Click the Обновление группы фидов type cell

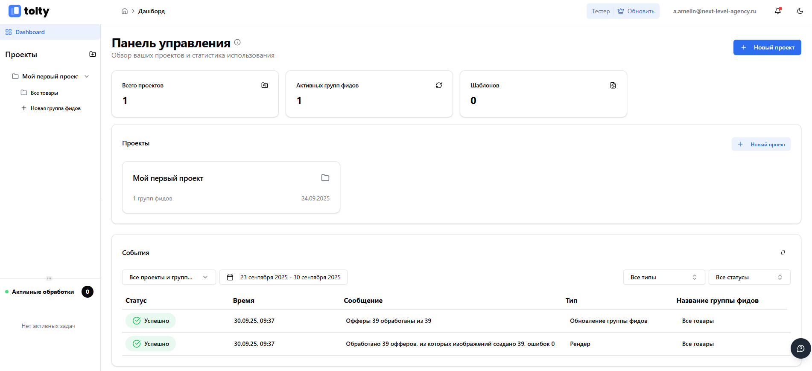tap(609, 321)
